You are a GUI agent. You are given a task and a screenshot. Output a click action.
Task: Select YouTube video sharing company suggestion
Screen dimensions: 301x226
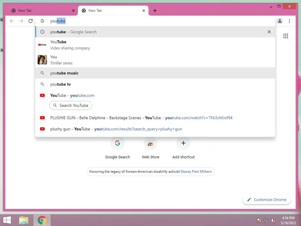click(x=155, y=45)
